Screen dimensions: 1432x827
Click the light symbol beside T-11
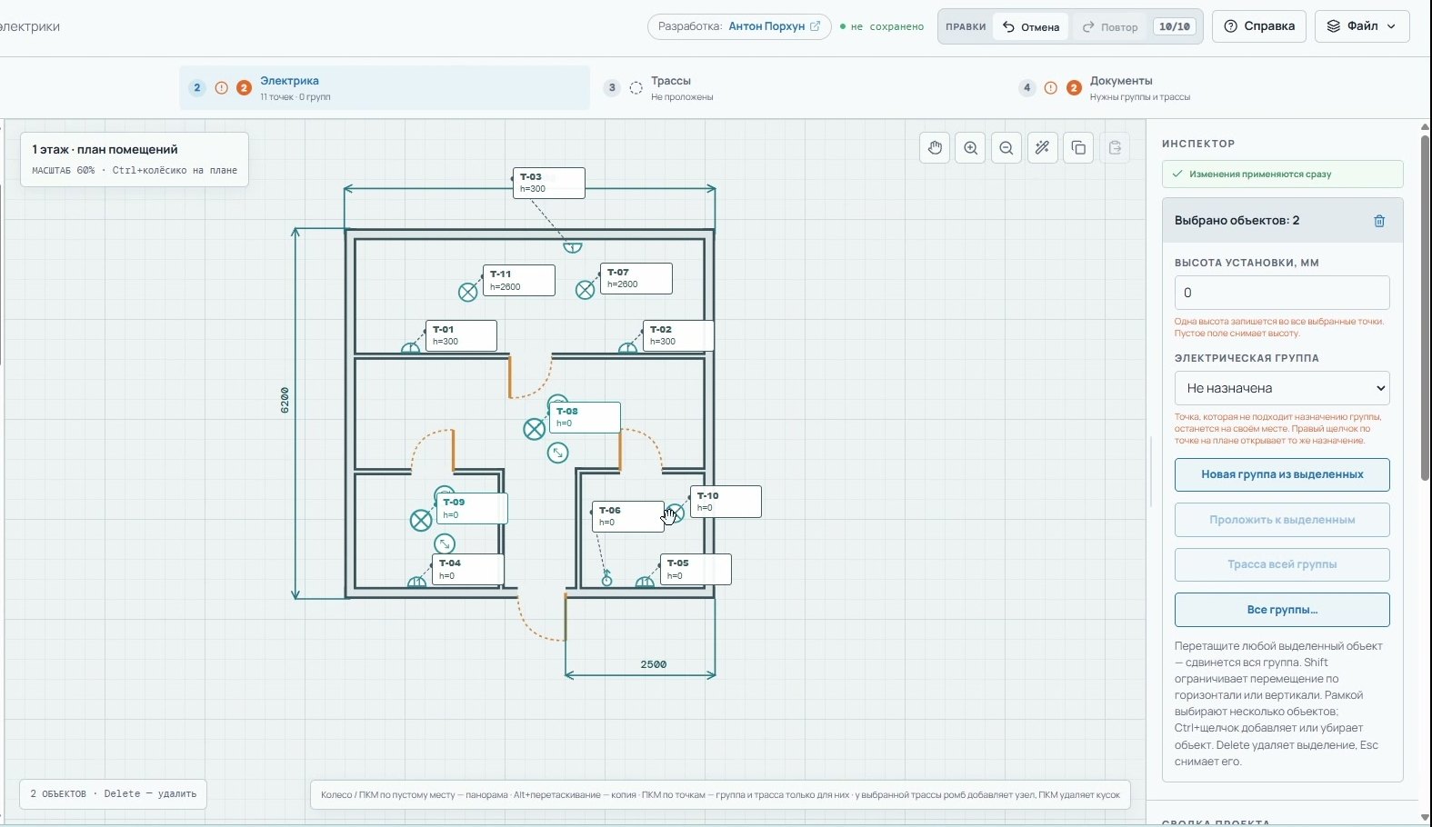pyautogui.click(x=468, y=292)
